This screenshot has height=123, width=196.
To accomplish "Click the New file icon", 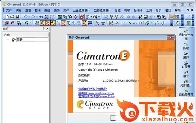I will point(7,17).
